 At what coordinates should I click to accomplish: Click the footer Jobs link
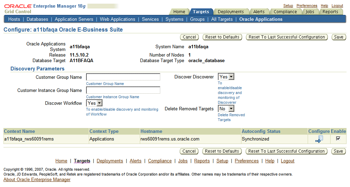[x=183, y=161]
